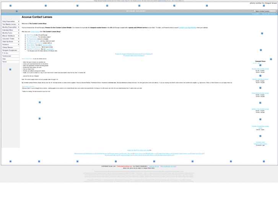
Task: Open the Fully Encrypted link
Action: click(47, 45)
